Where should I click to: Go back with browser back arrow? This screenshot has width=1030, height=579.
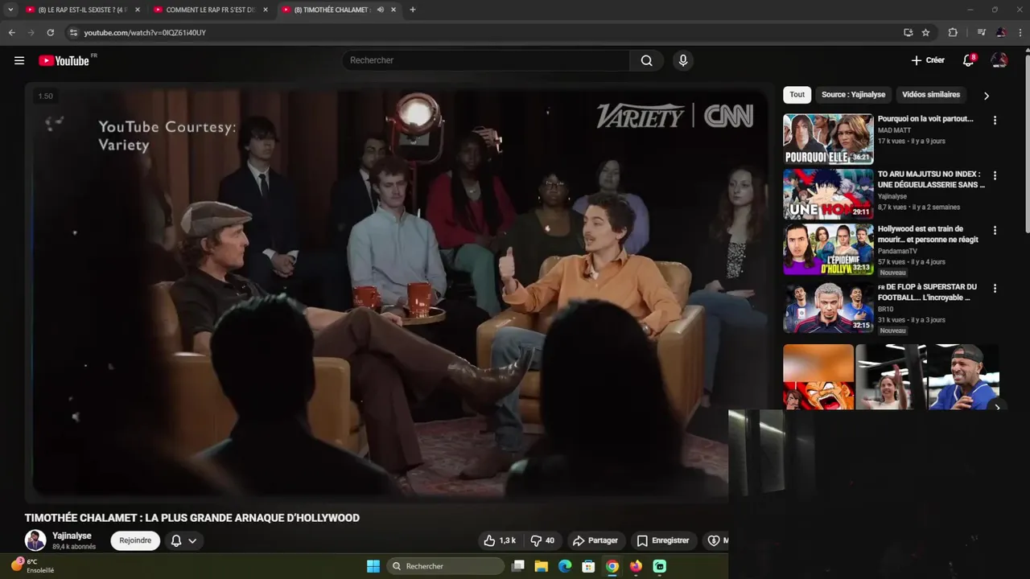click(x=11, y=32)
